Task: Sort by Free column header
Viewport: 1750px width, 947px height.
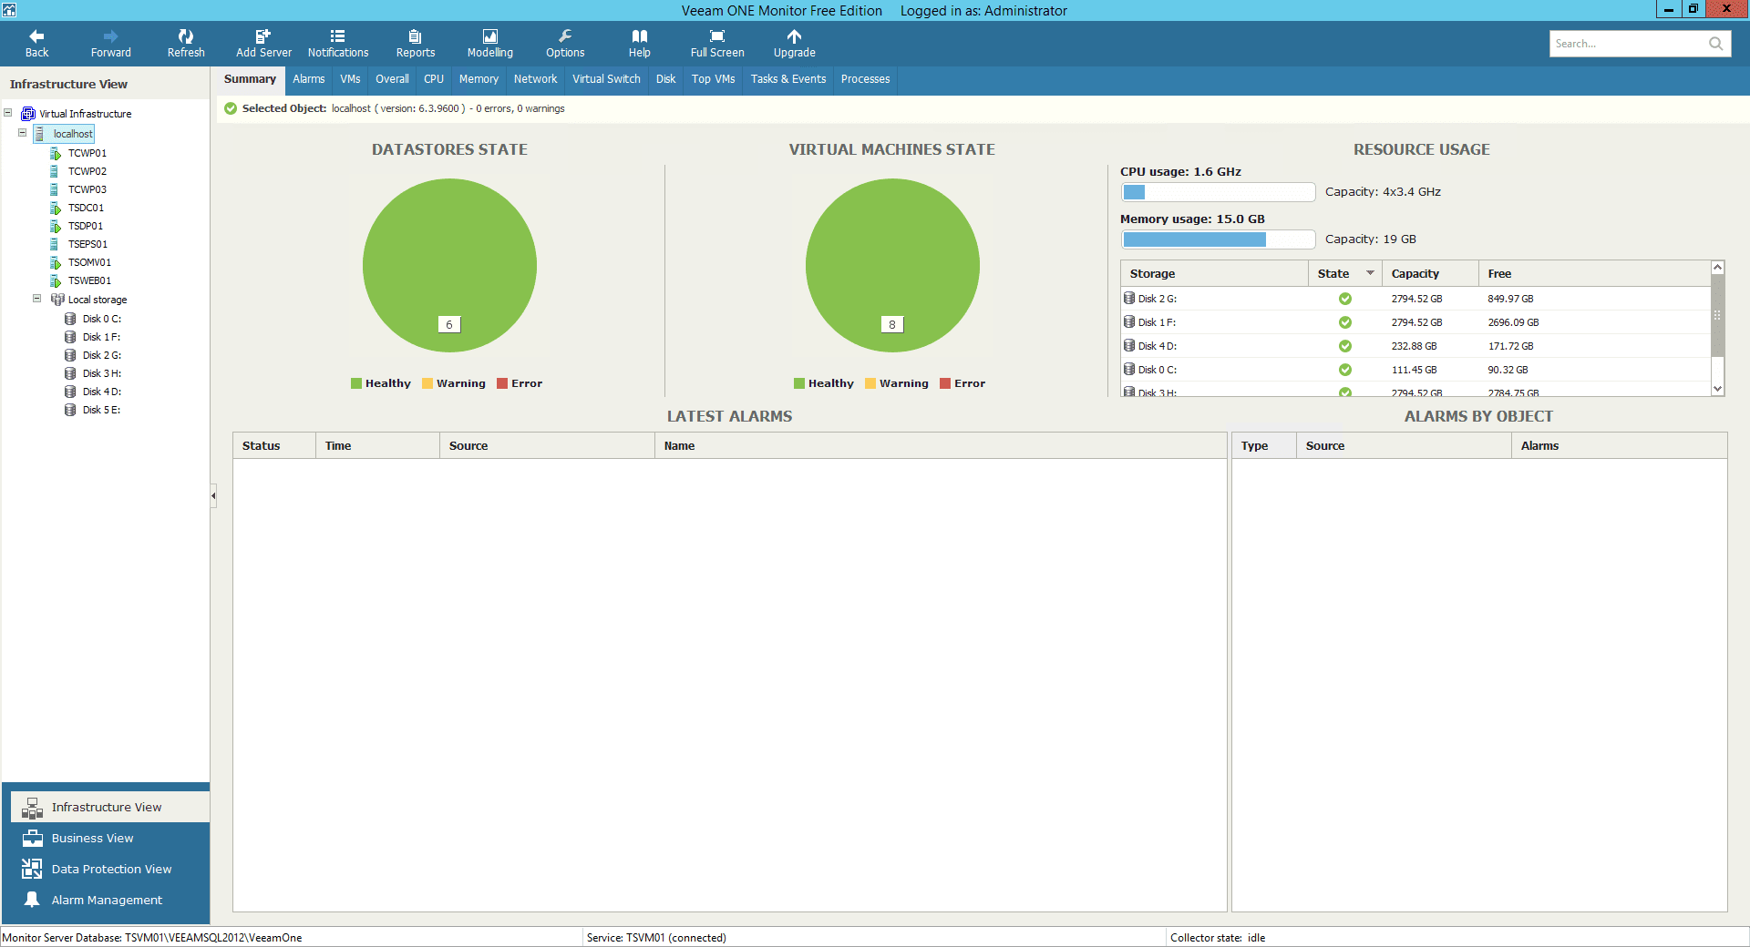Action: [x=1594, y=273]
